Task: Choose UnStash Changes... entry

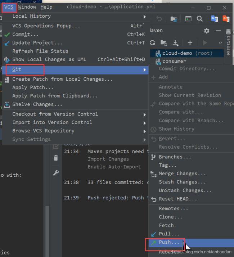Action: [x=191, y=191]
